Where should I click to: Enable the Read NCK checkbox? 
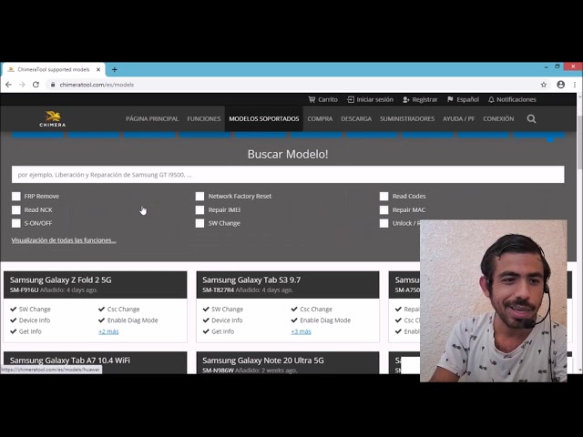[16, 210]
